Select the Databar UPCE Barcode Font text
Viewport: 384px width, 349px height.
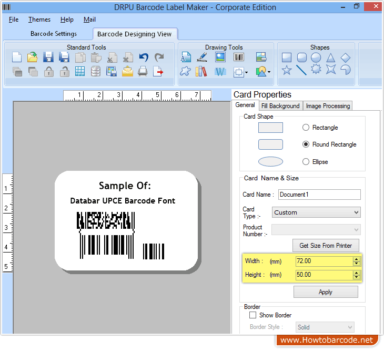coord(123,201)
